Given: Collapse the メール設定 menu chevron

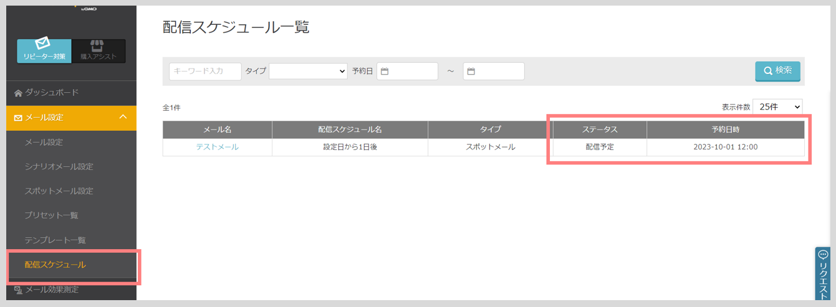Looking at the screenshot, I should point(123,117).
